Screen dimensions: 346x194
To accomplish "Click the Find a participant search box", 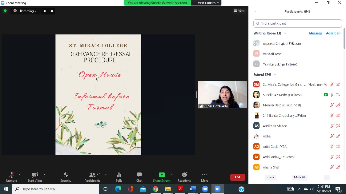I will (x=297, y=23).
